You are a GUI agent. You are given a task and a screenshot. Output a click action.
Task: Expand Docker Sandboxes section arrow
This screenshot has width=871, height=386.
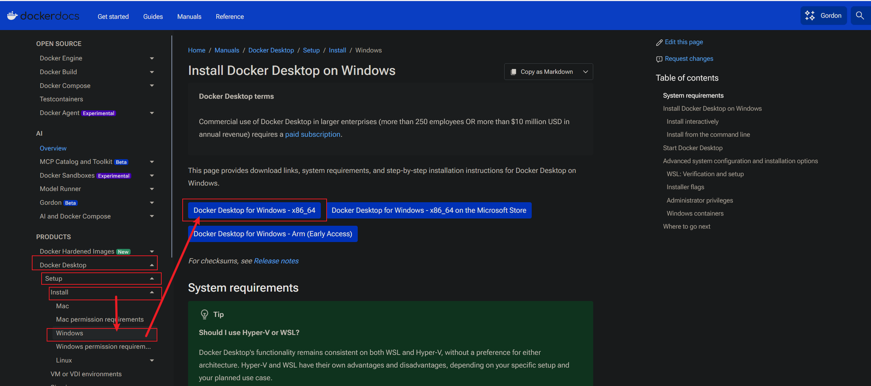pyautogui.click(x=152, y=175)
